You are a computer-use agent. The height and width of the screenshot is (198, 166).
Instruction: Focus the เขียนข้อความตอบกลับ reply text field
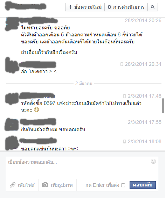click(82, 168)
